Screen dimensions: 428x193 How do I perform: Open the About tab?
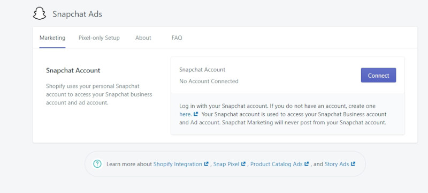click(x=143, y=38)
